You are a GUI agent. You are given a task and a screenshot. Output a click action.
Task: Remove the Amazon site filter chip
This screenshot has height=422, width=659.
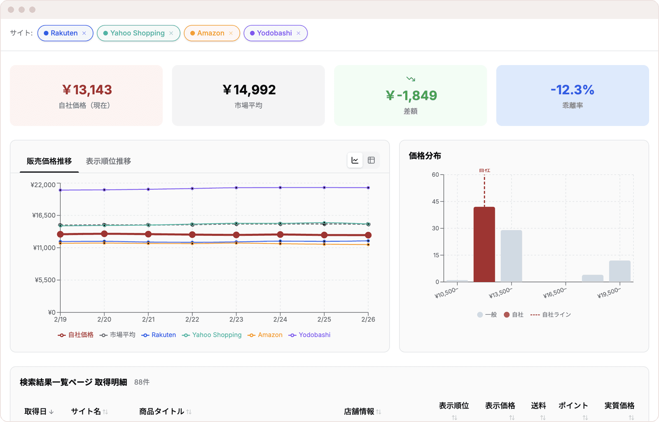[x=231, y=33]
